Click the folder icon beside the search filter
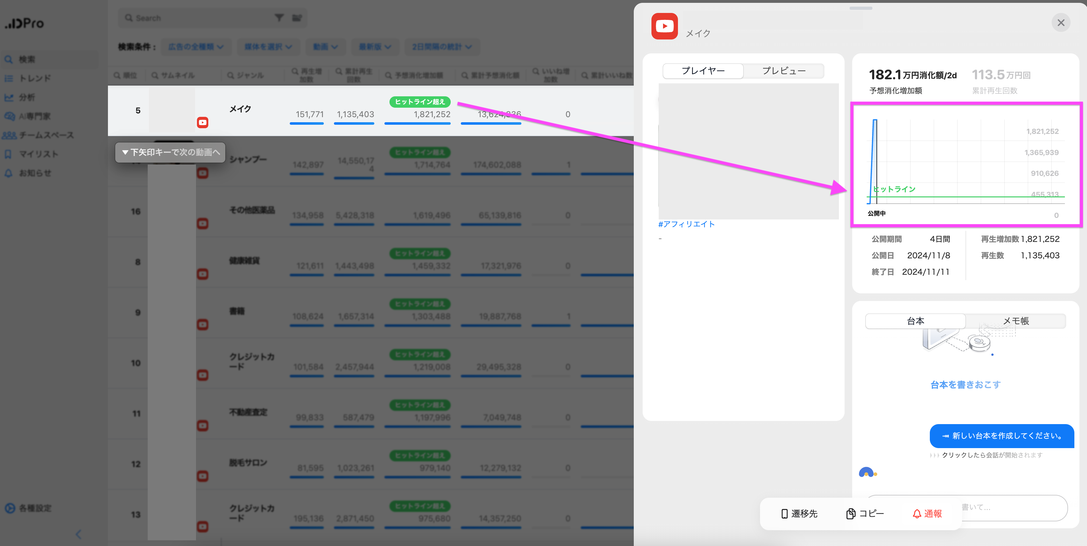The height and width of the screenshot is (546, 1087). click(x=297, y=18)
